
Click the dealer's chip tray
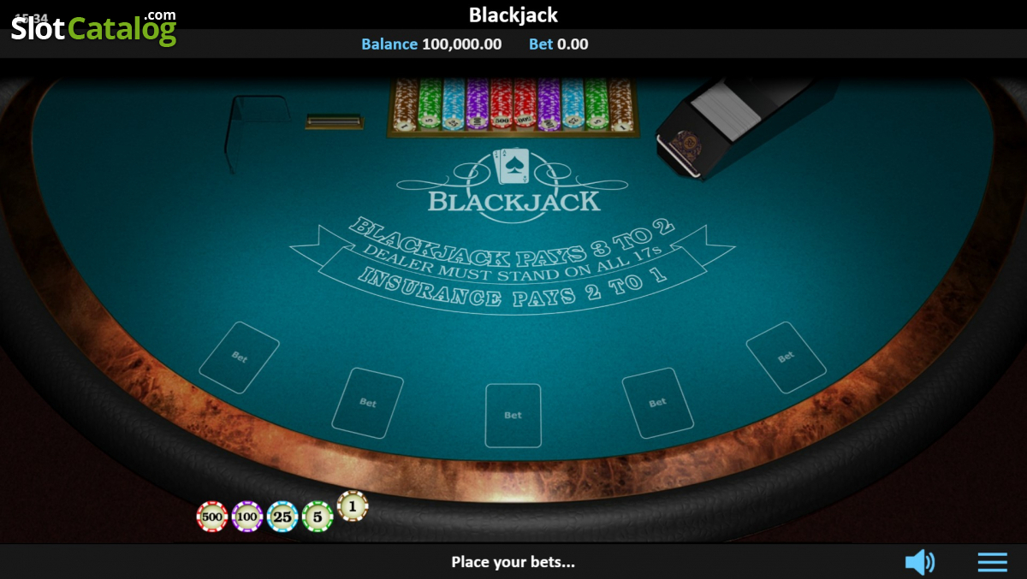(x=513, y=107)
